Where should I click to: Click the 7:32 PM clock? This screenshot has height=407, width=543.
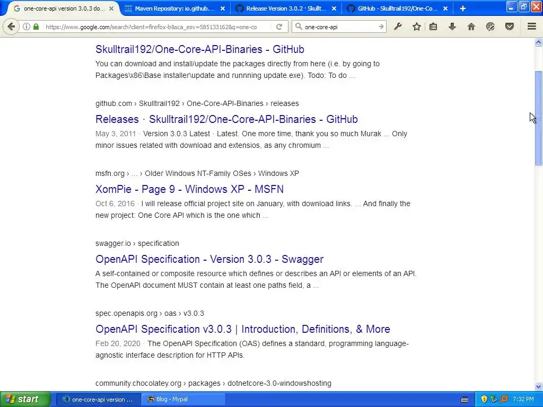[523, 399]
